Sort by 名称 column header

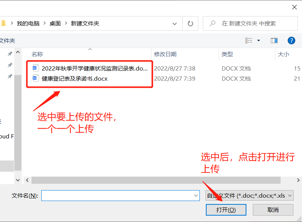pyautogui.click(x=37, y=54)
